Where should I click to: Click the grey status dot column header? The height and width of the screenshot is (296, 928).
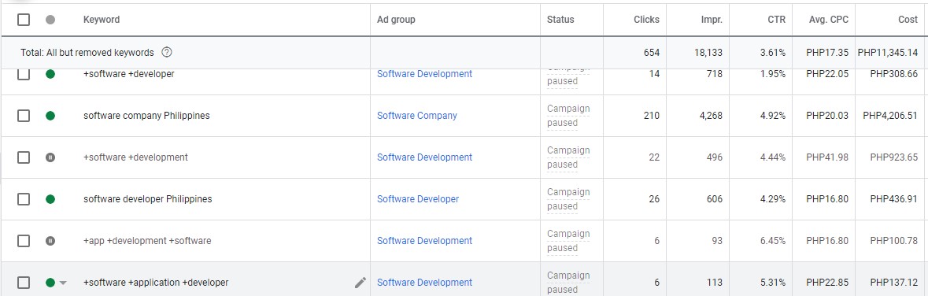point(50,20)
